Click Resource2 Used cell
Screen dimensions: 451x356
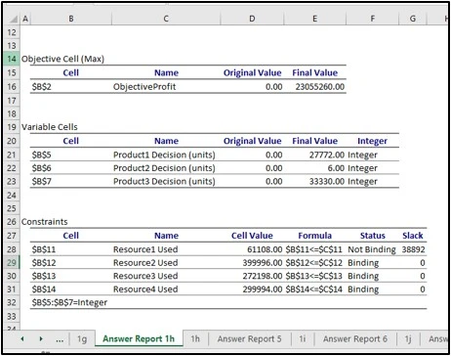pyautogui.click(x=145, y=263)
